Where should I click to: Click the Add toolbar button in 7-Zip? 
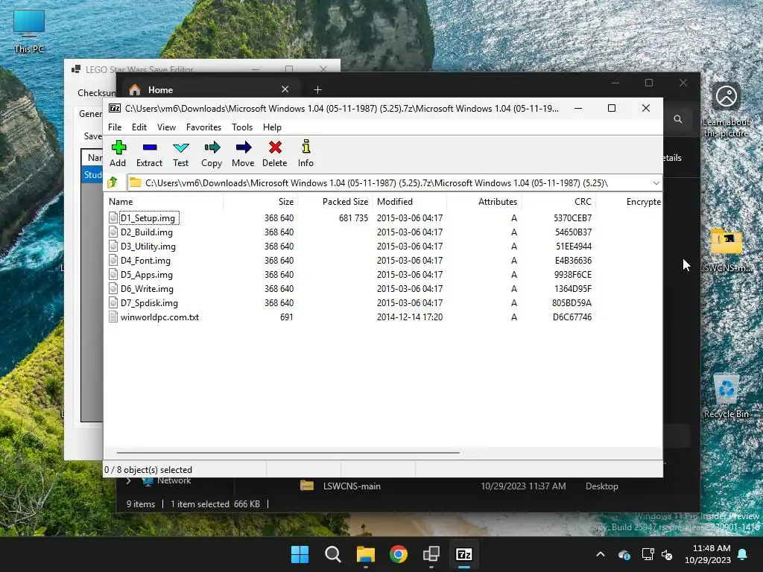(118, 153)
